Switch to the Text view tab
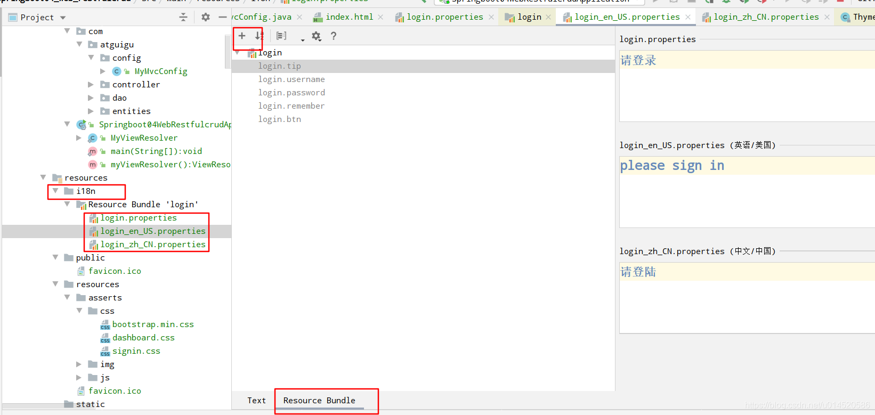 pyautogui.click(x=256, y=401)
